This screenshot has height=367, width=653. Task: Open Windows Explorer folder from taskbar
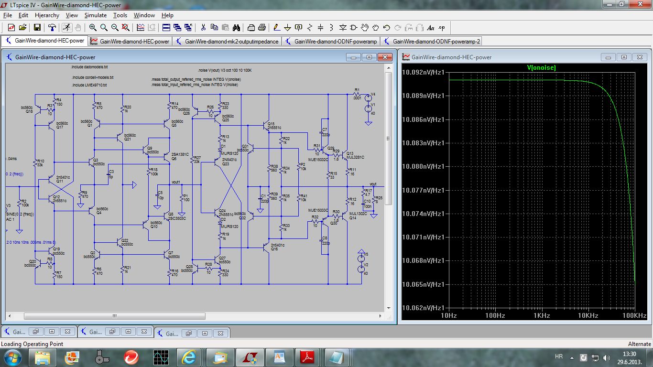tap(42, 357)
